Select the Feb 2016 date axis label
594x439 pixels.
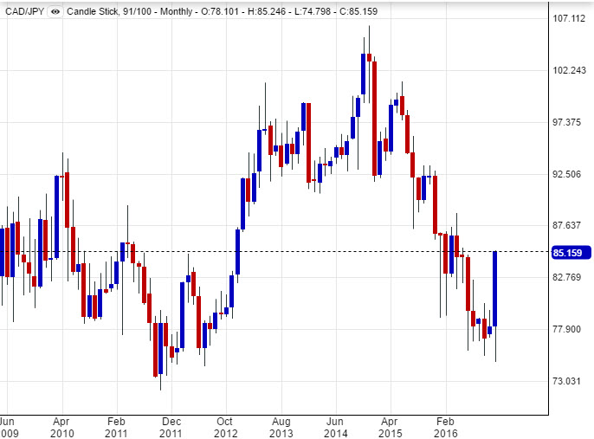[x=445, y=426]
